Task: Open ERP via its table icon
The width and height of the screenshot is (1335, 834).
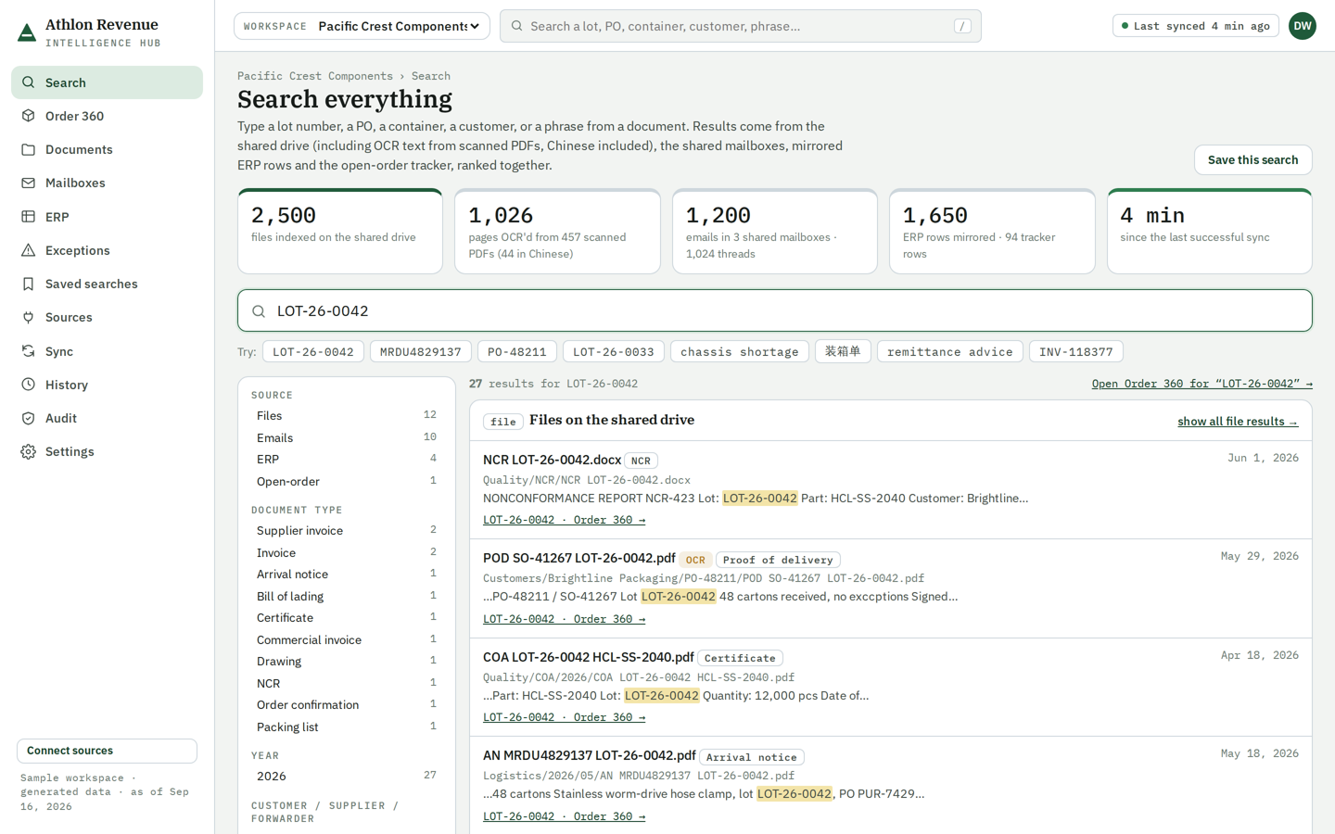Action: click(x=29, y=217)
